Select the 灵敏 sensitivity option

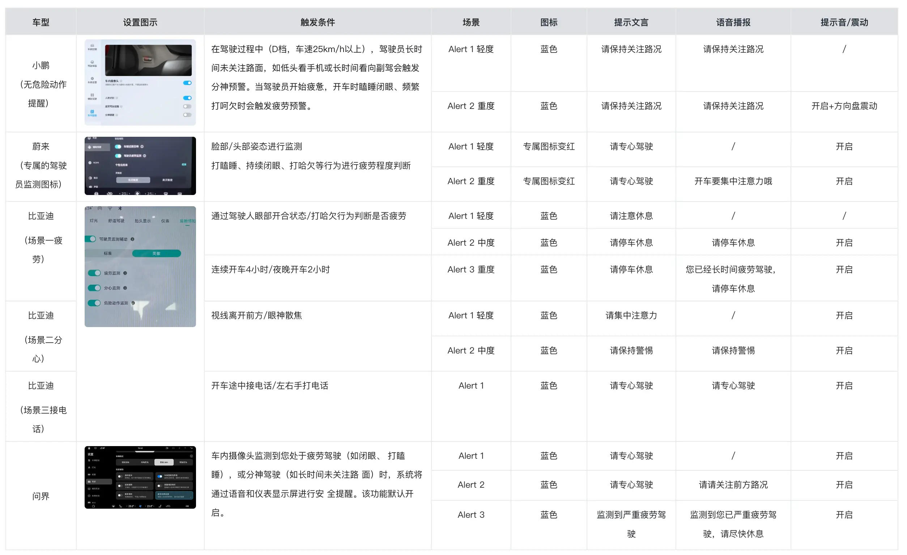coord(157,253)
